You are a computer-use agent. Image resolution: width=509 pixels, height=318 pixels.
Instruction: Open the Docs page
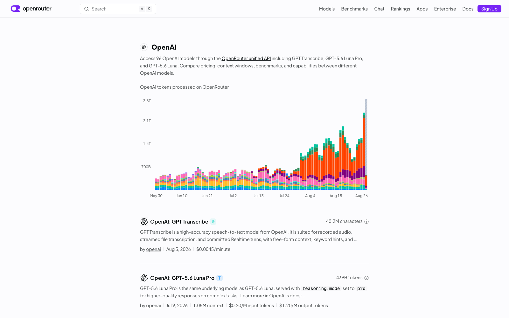point(468,9)
